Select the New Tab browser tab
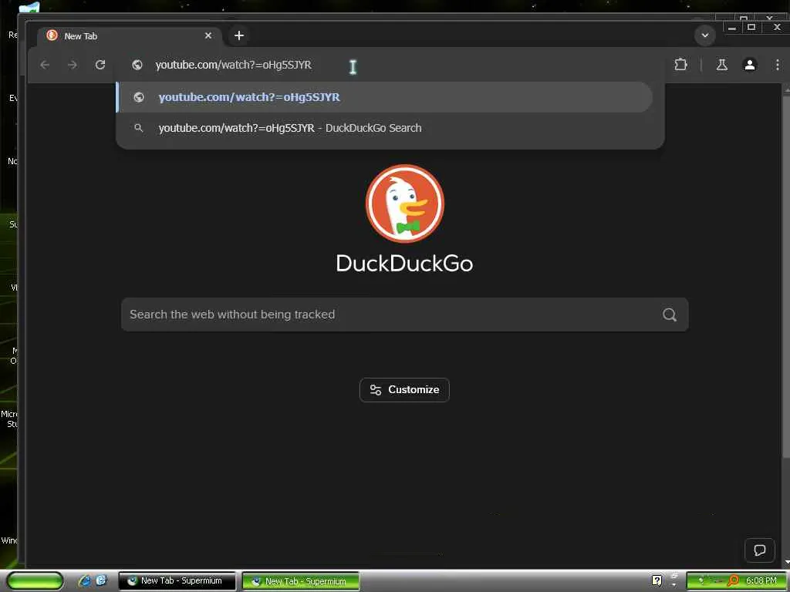 coord(129,36)
